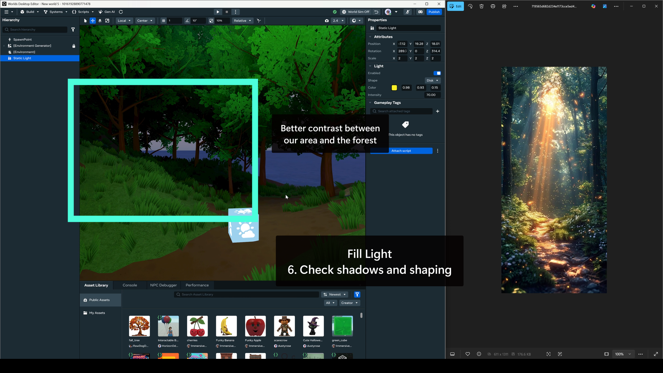Click the Attach script button
This screenshot has height=373, width=663.
pos(401,151)
